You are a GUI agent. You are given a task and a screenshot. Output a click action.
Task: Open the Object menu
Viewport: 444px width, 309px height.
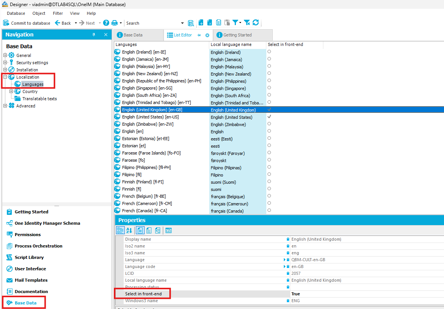click(39, 13)
